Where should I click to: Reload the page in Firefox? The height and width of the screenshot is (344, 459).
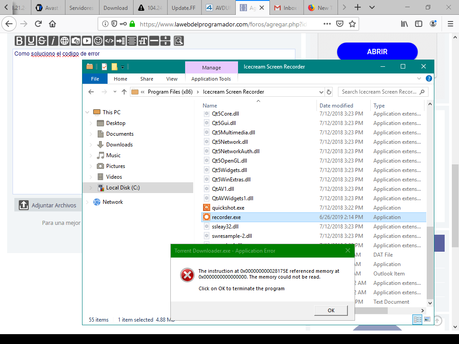[38, 24]
